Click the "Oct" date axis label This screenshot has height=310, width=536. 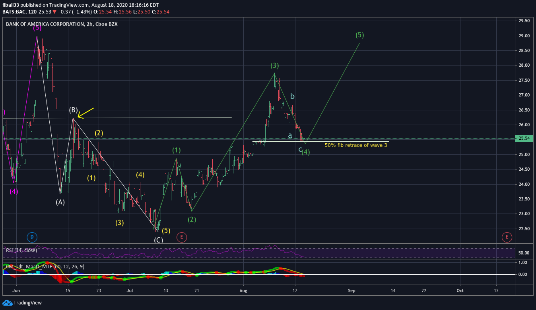(x=460, y=291)
